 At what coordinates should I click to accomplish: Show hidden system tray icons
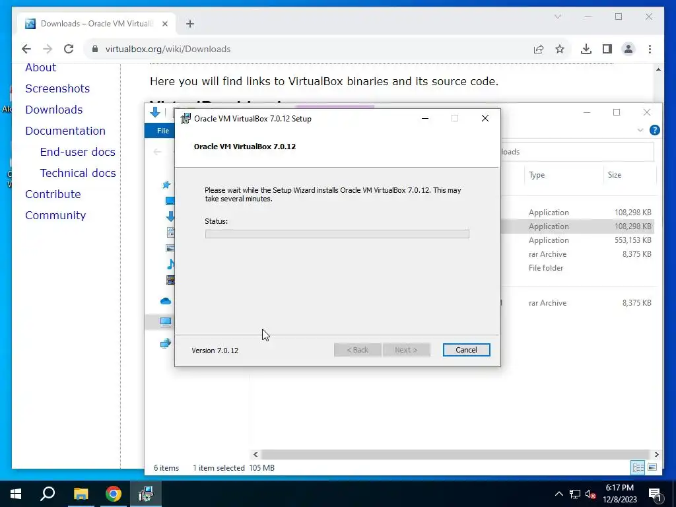pyautogui.click(x=558, y=494)
